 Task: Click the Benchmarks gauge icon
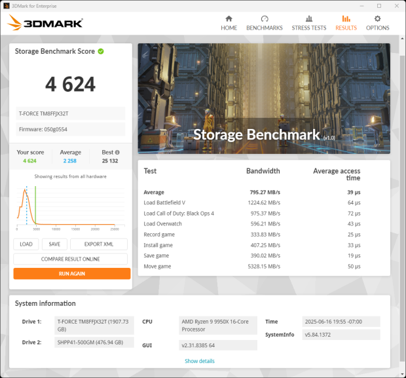pos(265,18)
